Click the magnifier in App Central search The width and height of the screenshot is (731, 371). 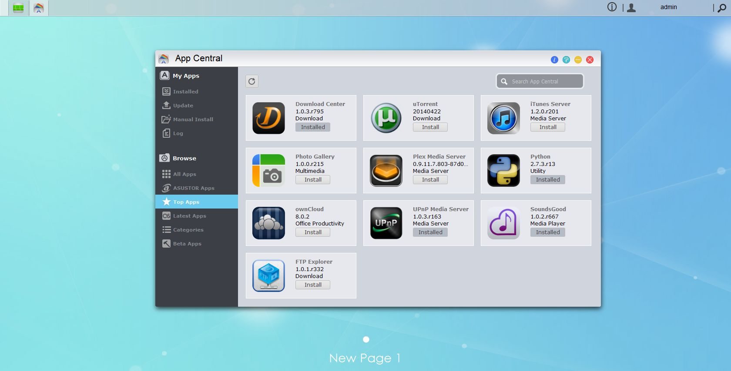coord(504,81)
